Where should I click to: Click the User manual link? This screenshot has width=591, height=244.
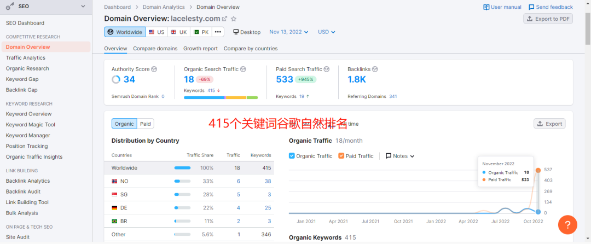pos(506,7)
